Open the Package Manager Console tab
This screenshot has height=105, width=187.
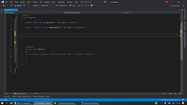(x=41, y=97)
